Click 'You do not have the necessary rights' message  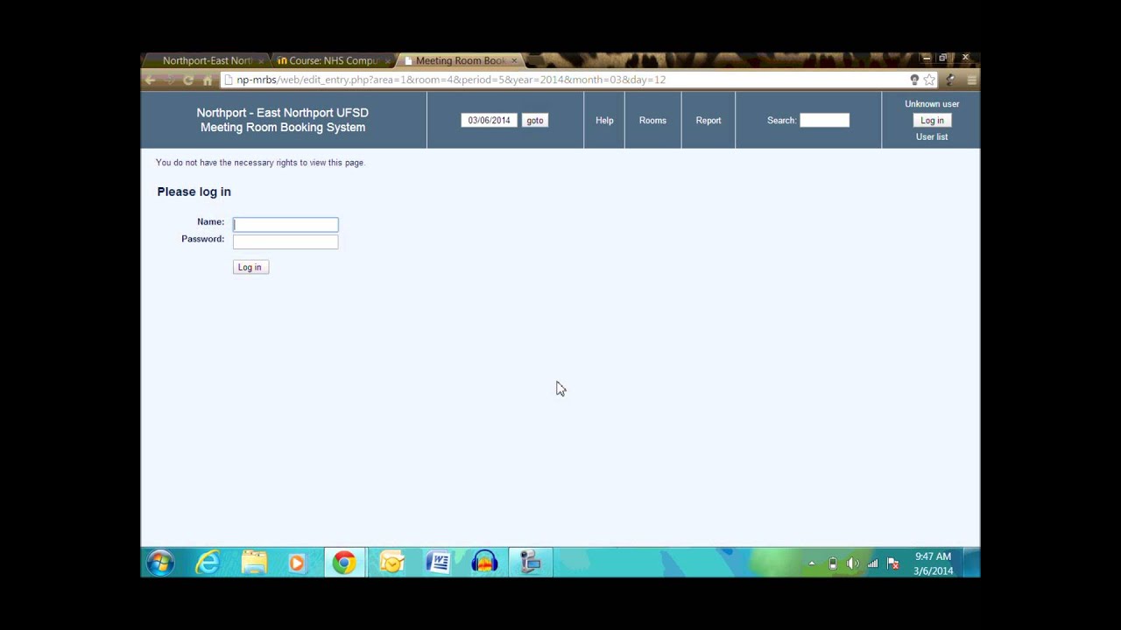pyautogui.click(x=260, y=163)
